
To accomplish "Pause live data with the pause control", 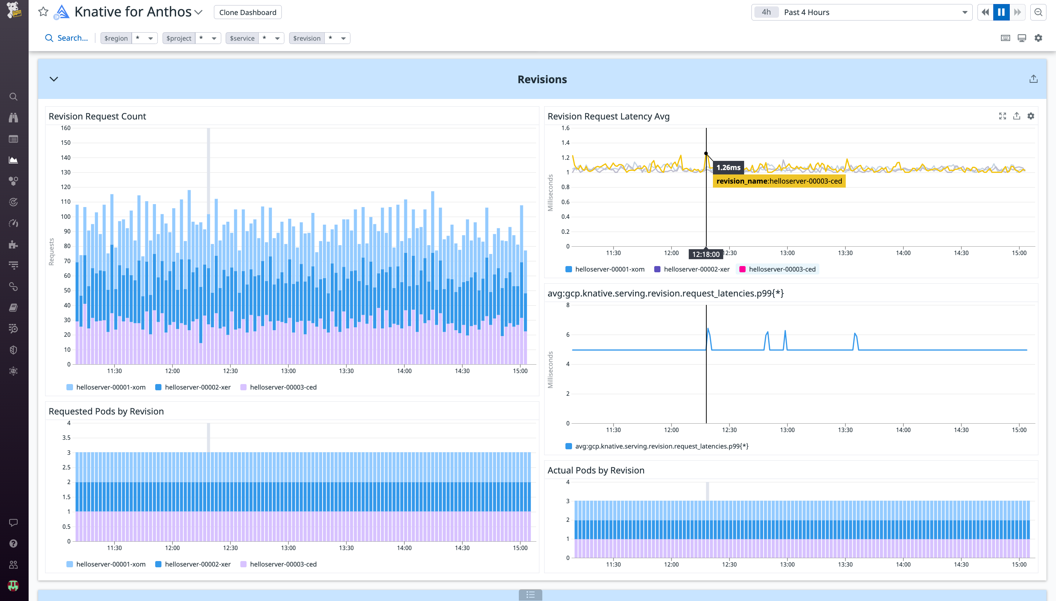I will 1001,12.
